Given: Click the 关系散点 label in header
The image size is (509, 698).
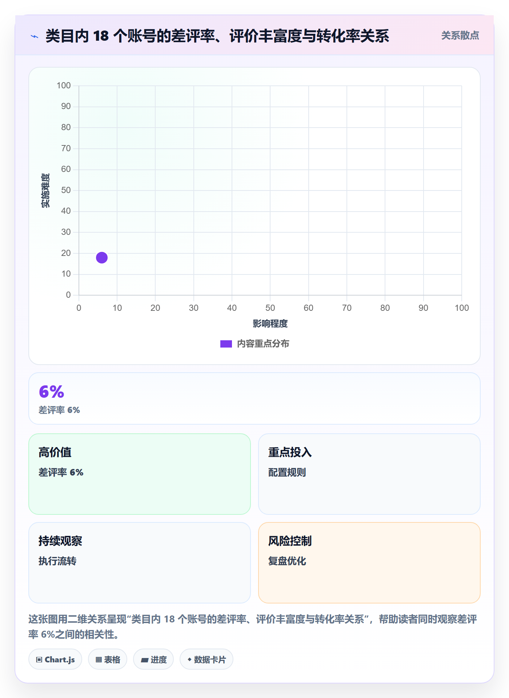Looking at the screenshot, I should pos(460,36).
